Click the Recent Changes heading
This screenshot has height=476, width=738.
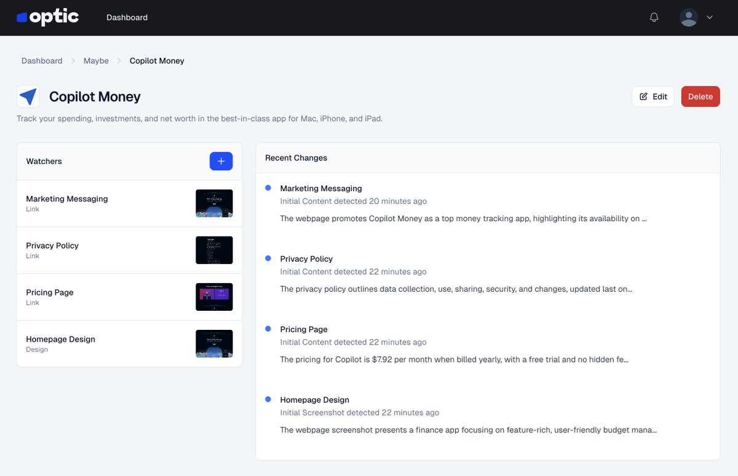tap(296, 158)
